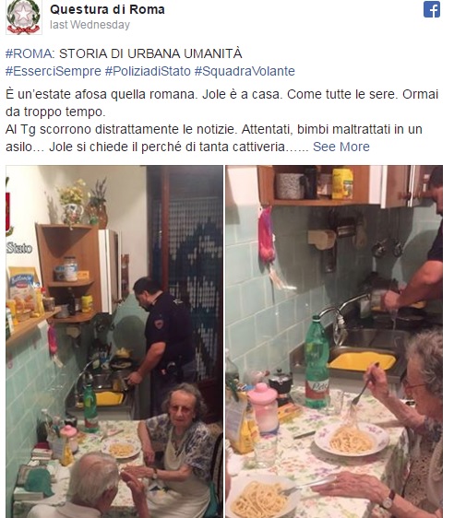Open the #ROMA hashtag
The width and height of the screenshot is (454, 518).
click(x=29, y=53)
